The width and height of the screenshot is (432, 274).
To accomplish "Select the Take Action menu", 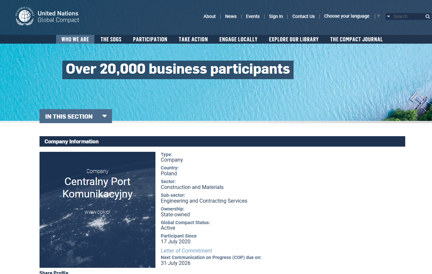I will pos(193,39).
